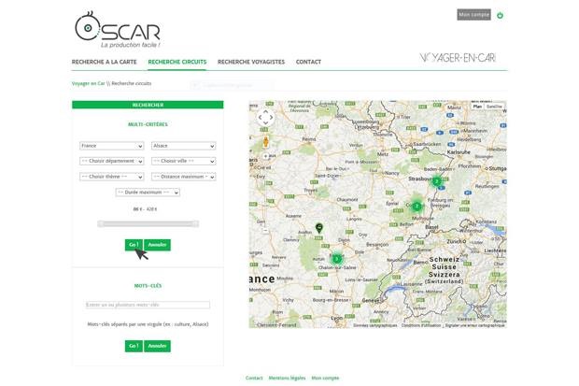Click Annuler under Multi-critères

click(x=157, y=245)
